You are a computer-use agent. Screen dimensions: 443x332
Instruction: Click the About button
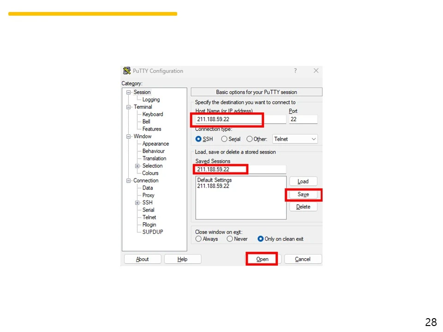point(143,259)
